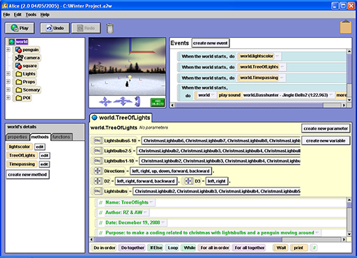Open world.TreeOfLights event dropdown
357x258 pixels.
282,67
